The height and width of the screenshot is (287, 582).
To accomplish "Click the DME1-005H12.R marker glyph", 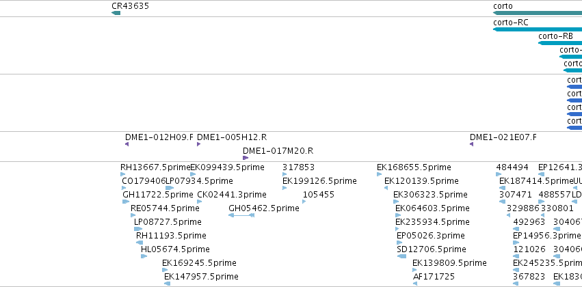I will [x=198, y=144].
